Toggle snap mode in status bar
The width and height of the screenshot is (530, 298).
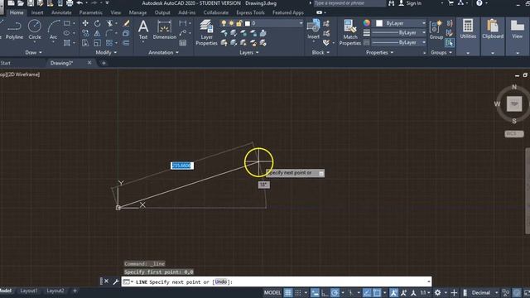[x=298, y=292]
